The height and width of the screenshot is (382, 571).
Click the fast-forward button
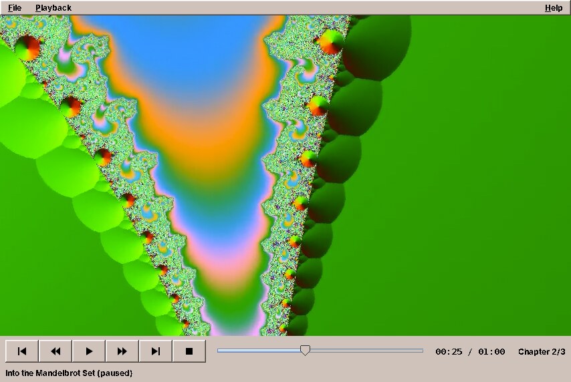[x=122, y=351]
